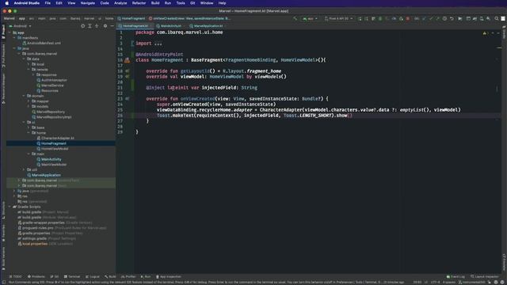Toggle the Gradle tool window button

click(504, 32)
